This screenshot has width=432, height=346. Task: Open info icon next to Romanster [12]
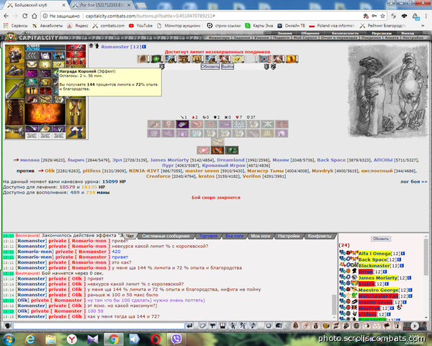tap(144, 47)
